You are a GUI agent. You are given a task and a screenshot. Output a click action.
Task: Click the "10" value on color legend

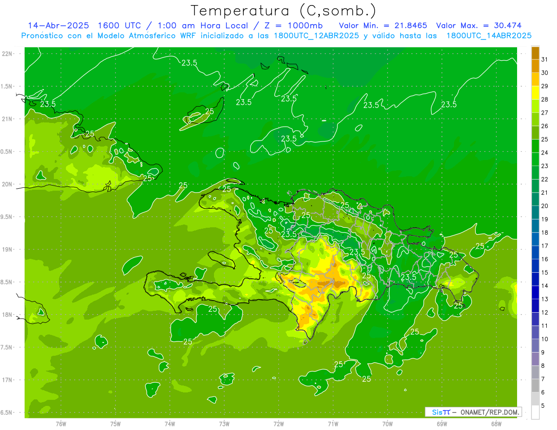point(545,339)
